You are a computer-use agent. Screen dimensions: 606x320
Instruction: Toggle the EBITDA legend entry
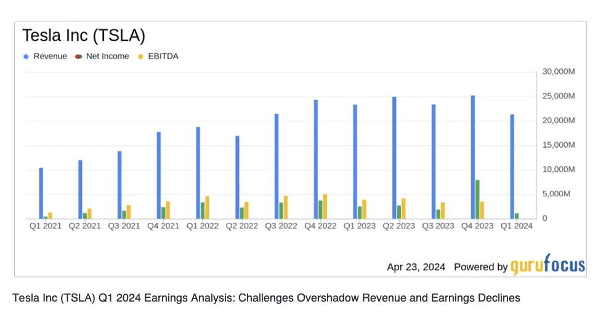click(158, 57)
